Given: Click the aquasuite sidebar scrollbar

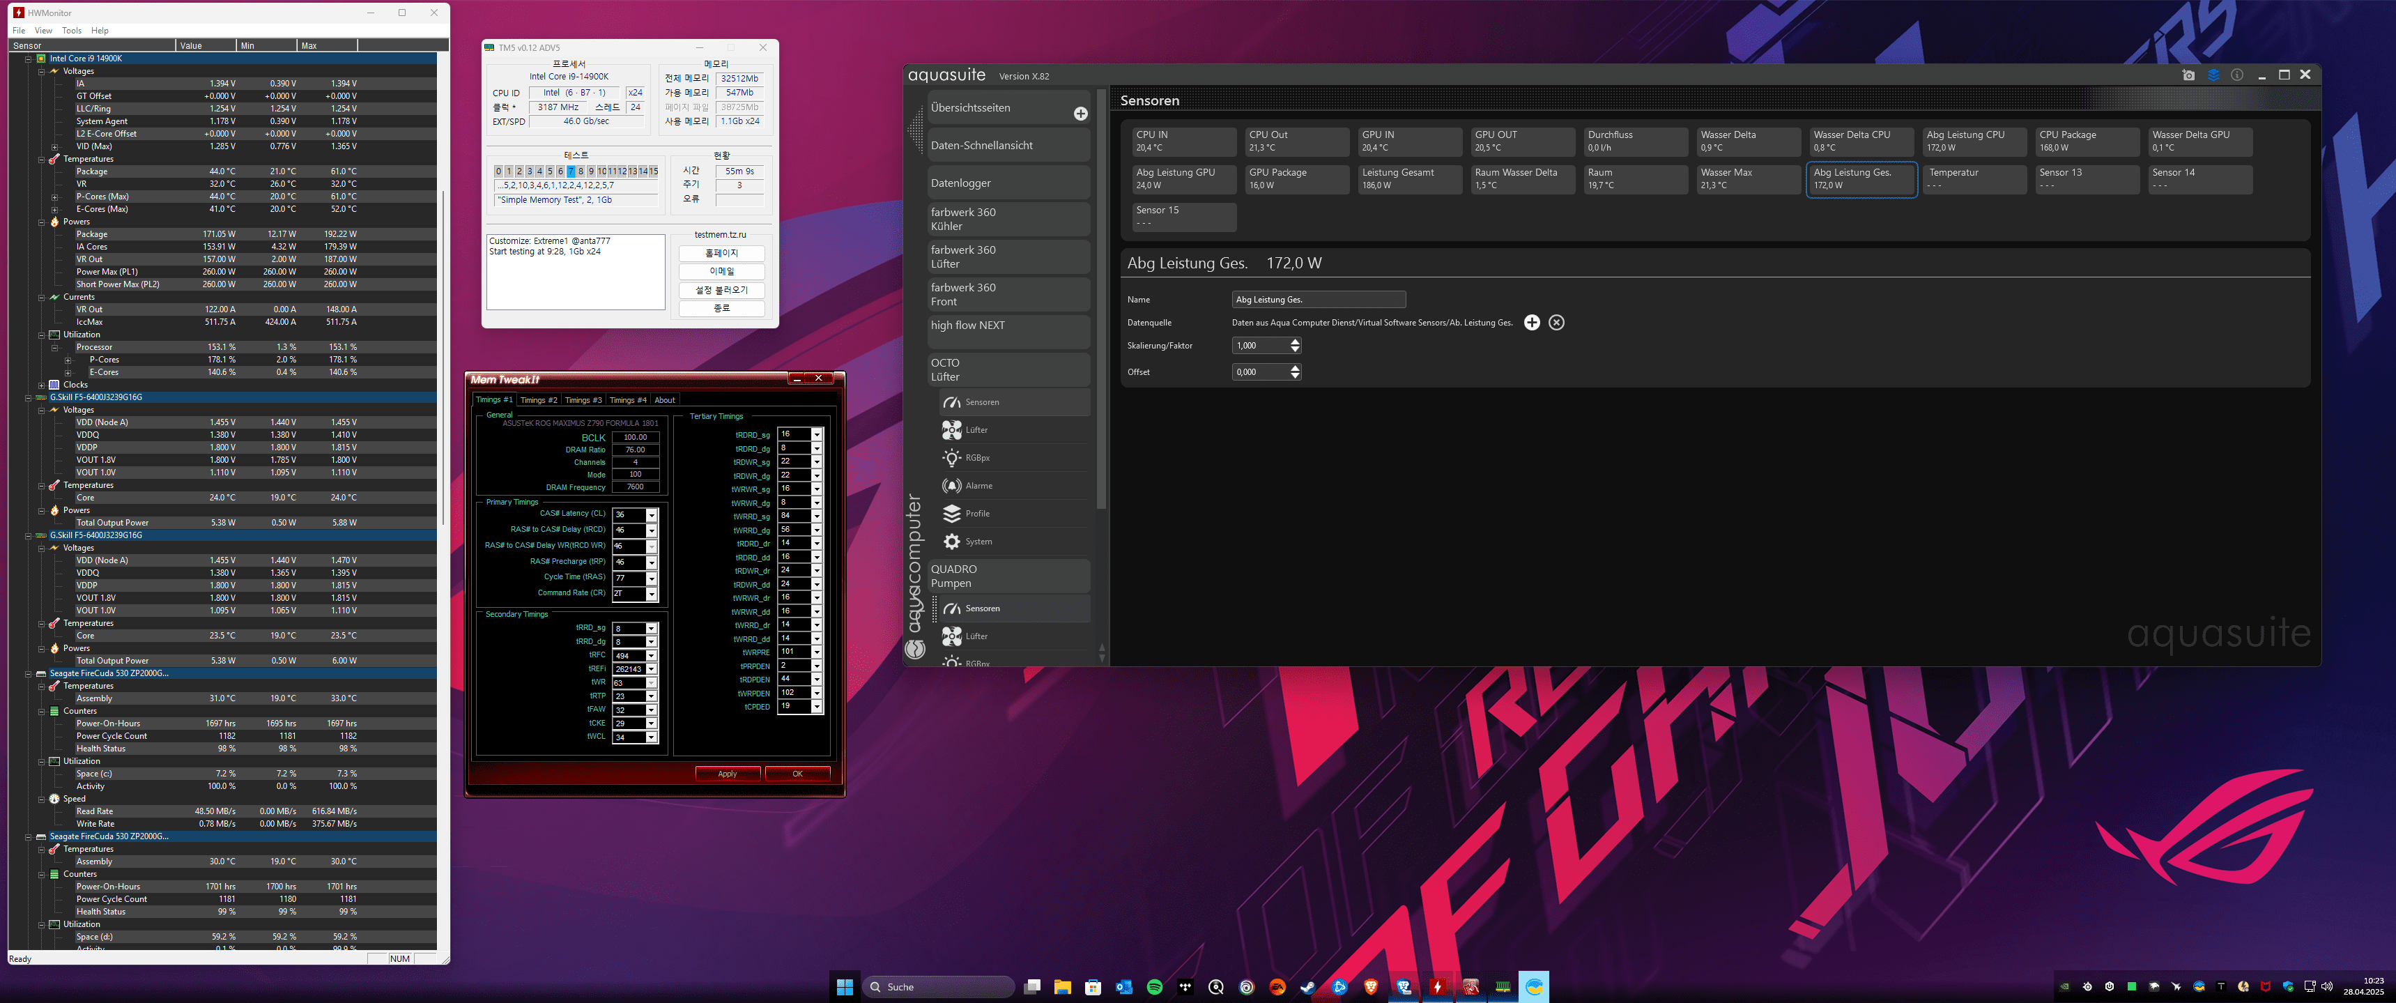Looking at the screenshot, I should pos(1101,298).
